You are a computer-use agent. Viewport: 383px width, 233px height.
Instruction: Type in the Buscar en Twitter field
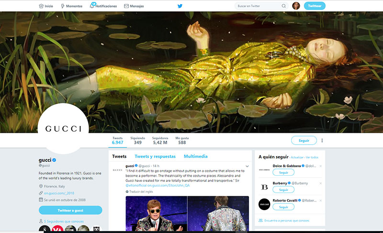(x=259, y=6)
